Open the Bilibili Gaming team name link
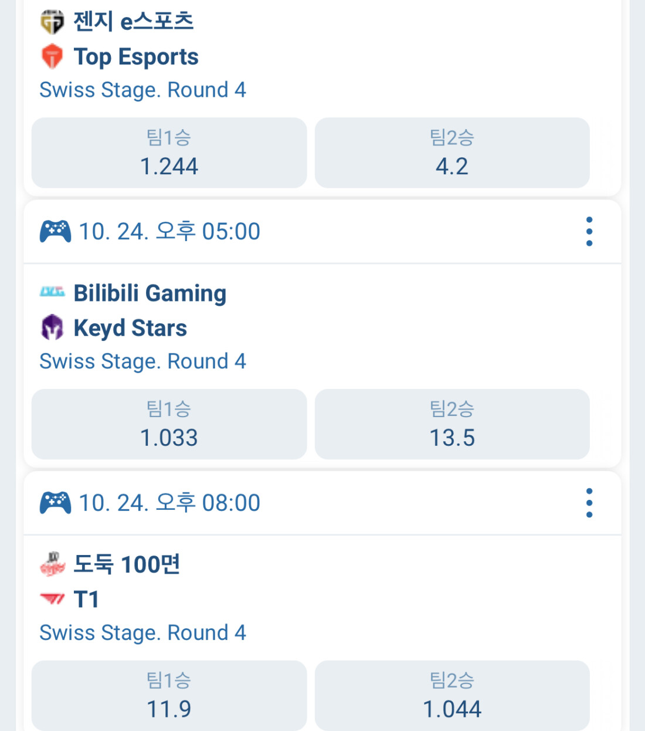This screenshot has height=731, width=645. (150, 293)
